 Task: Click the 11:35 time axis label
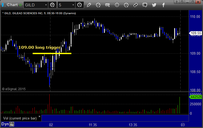(93, 125)
